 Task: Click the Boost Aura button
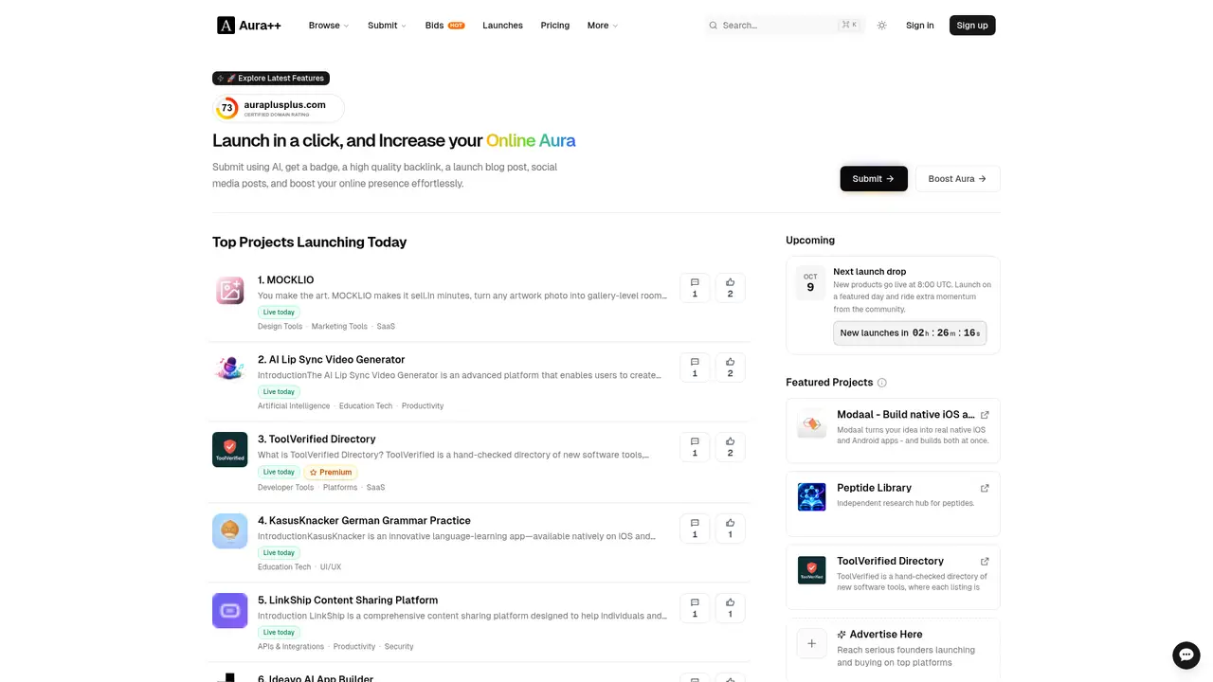coord(957,179)
